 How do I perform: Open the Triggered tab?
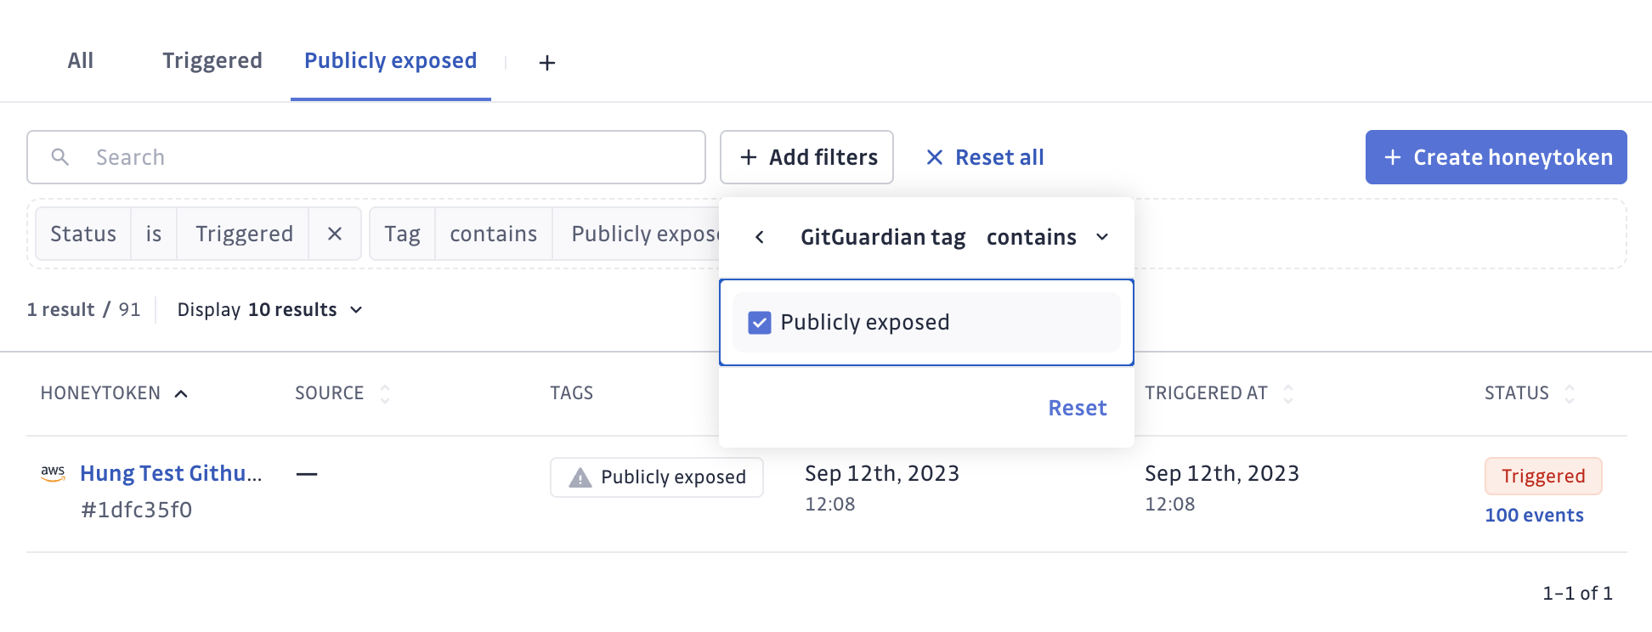click(212, 60)
